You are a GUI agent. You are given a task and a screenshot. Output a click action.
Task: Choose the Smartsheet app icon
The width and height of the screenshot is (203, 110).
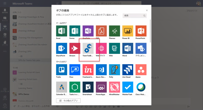tap(88, 87)
